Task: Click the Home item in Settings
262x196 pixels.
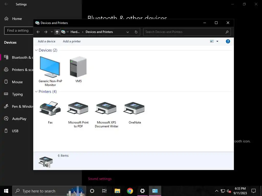Action: pyautogui.click(x=17, y=19)
